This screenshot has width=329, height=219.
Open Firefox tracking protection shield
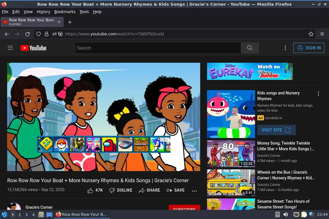pyautogui.click(x=39, y=34)
